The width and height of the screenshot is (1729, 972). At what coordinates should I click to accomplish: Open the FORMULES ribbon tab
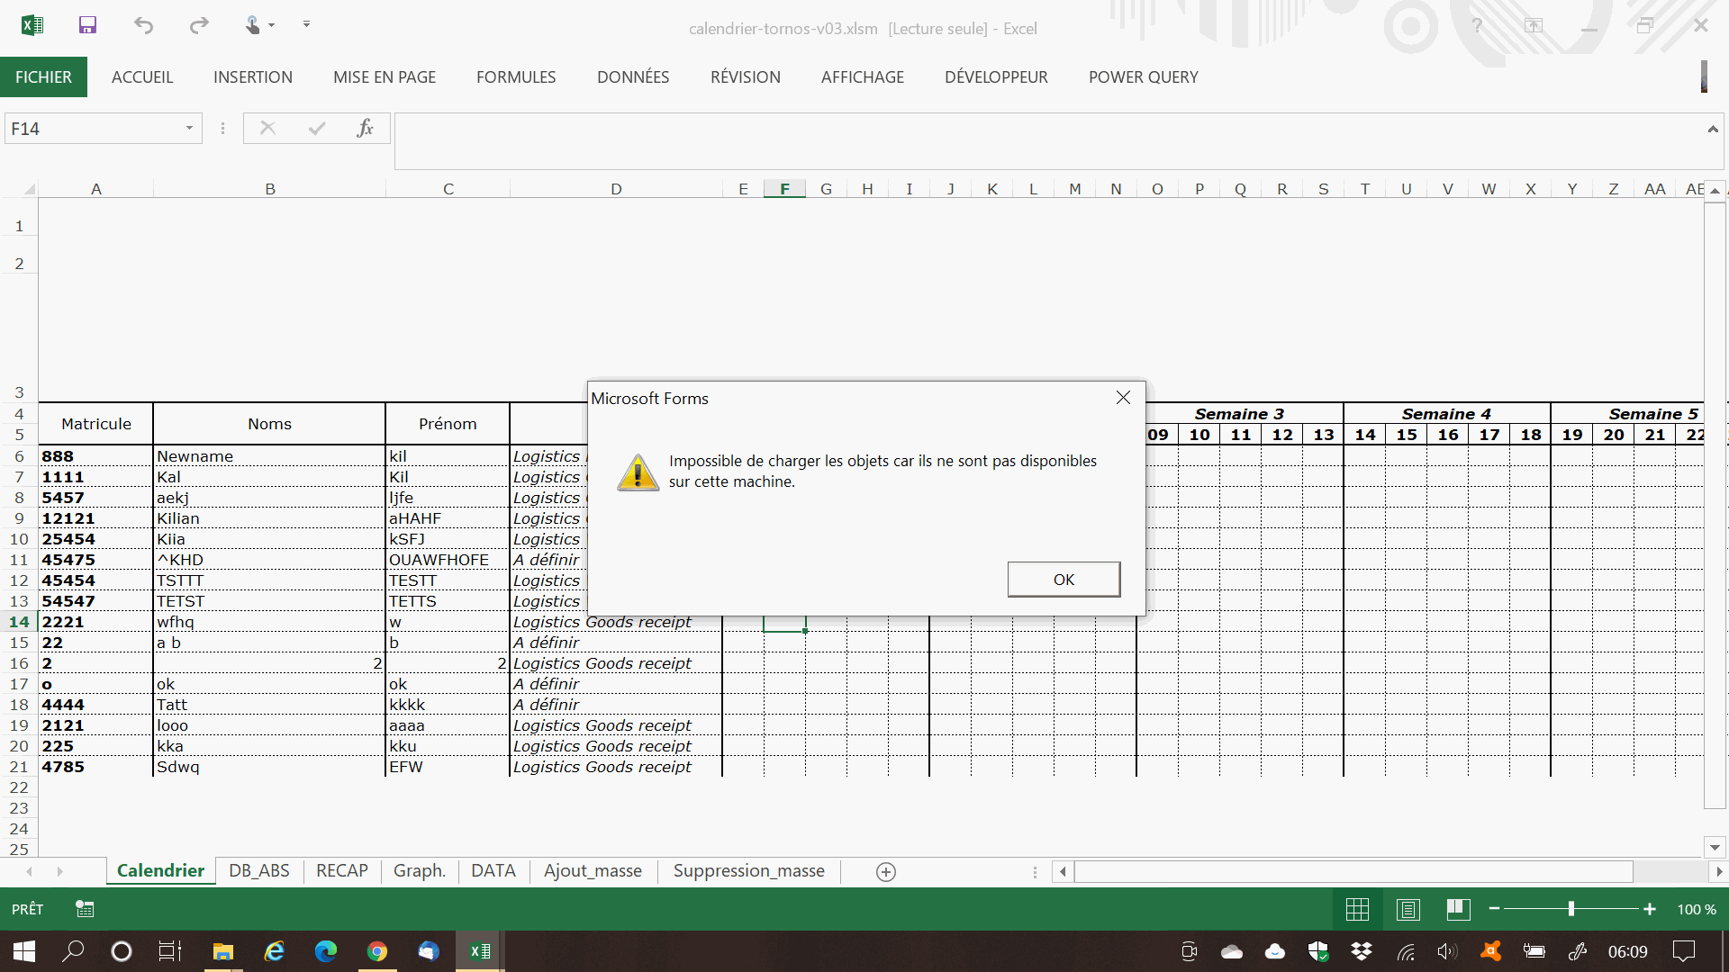pos(516,77)
